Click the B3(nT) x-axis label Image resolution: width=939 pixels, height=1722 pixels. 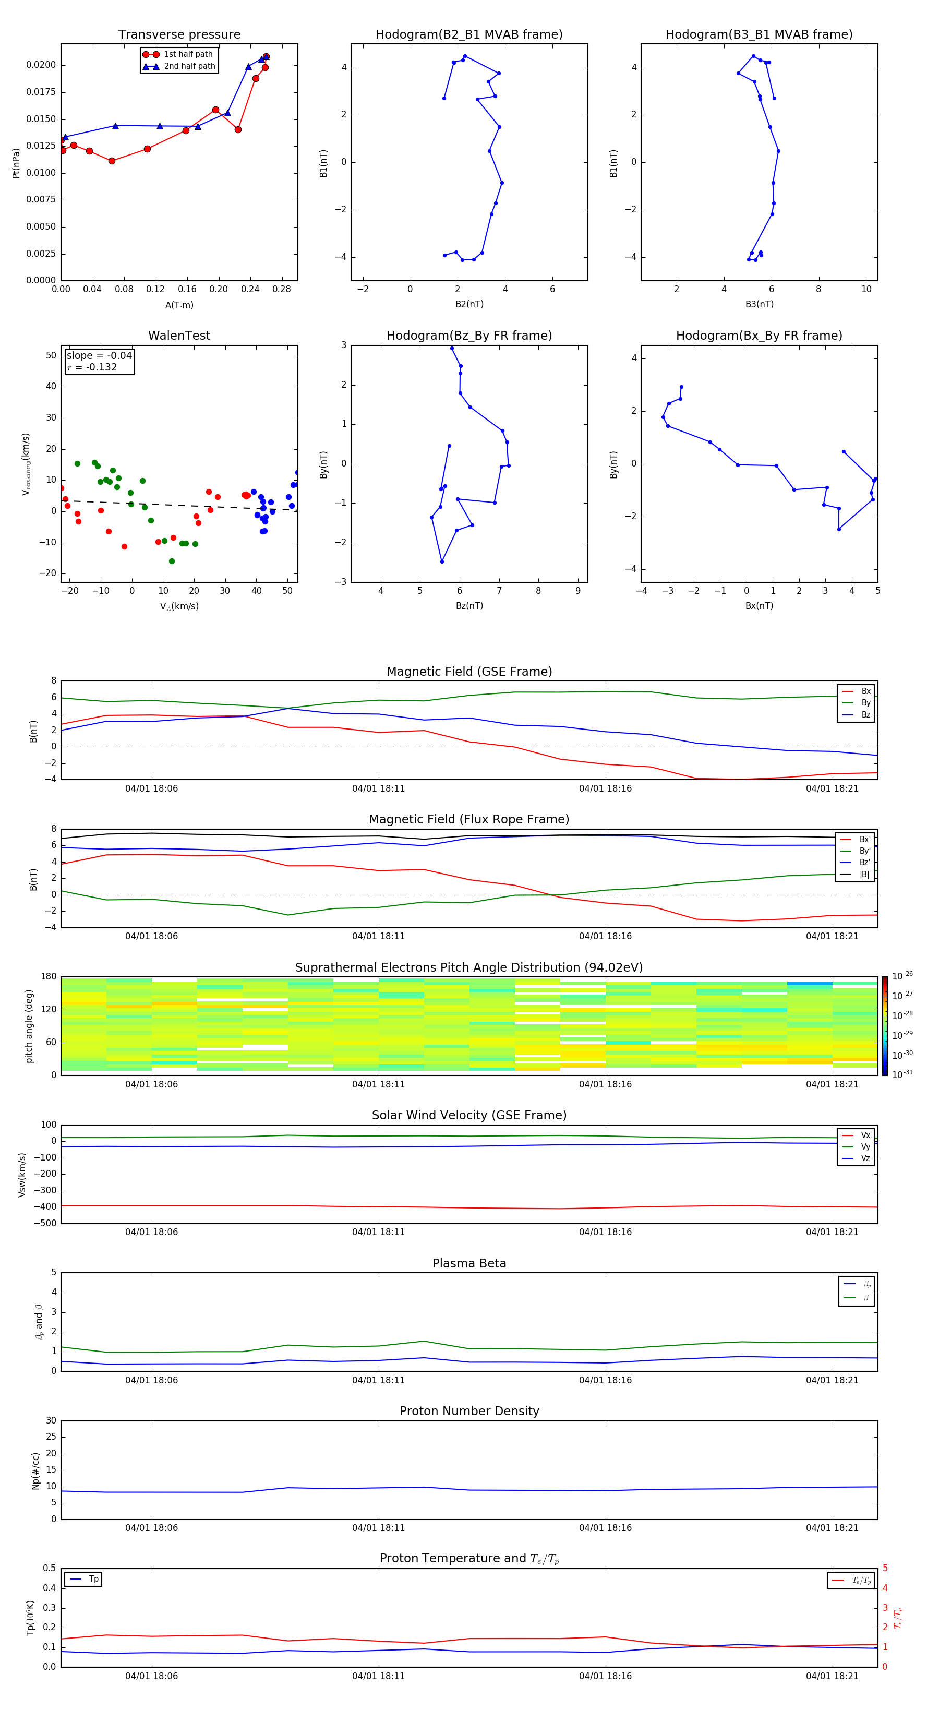[x=759, y=304]
